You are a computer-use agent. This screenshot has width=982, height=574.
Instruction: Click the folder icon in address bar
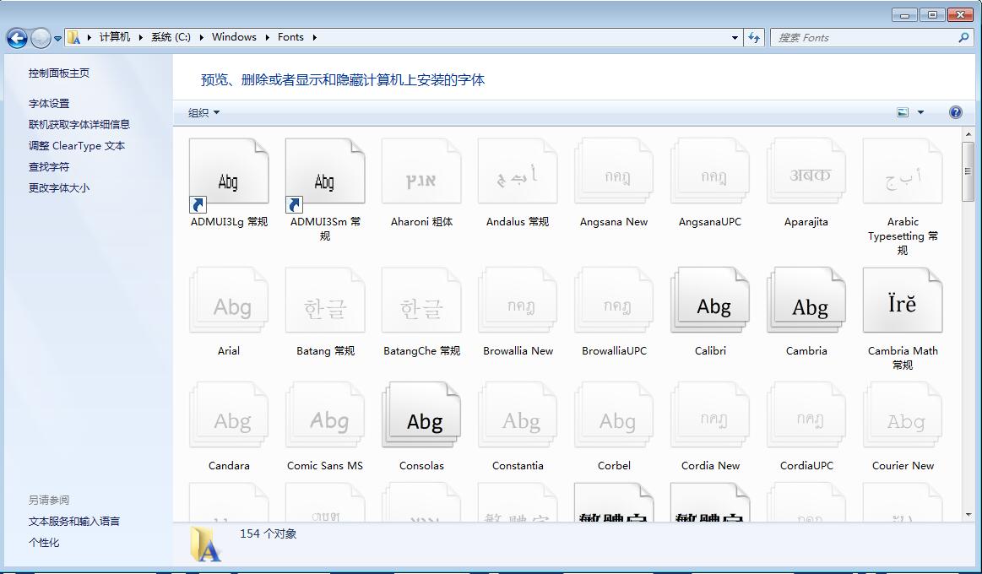pos(74,37)
